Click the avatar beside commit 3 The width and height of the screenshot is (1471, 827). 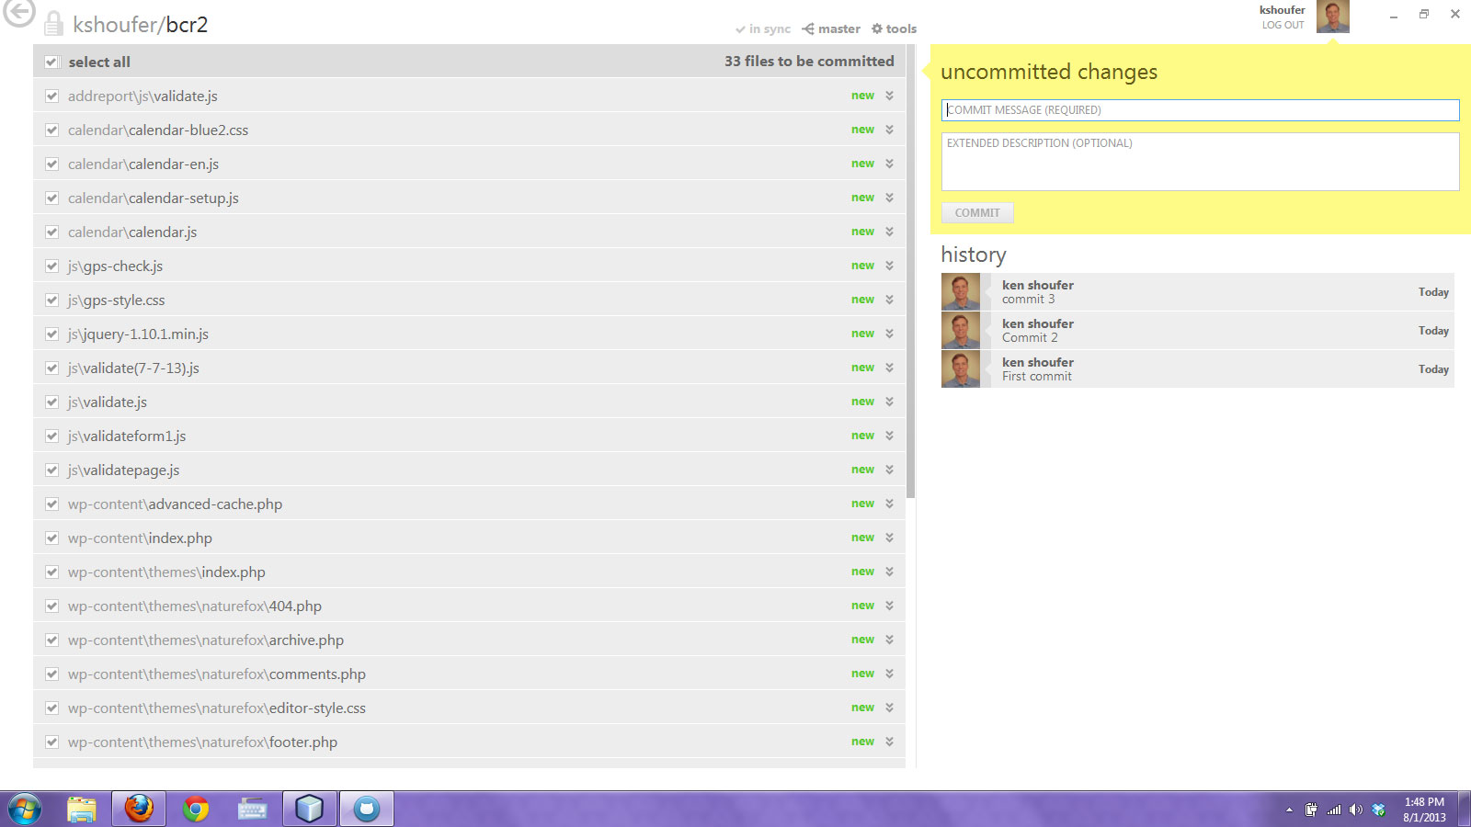961,292
